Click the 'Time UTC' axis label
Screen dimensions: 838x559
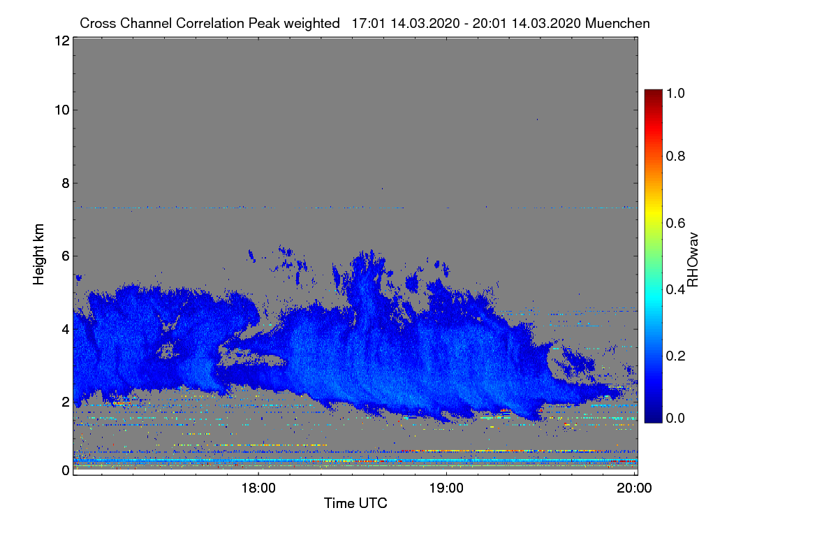click(x=355, y=503)
